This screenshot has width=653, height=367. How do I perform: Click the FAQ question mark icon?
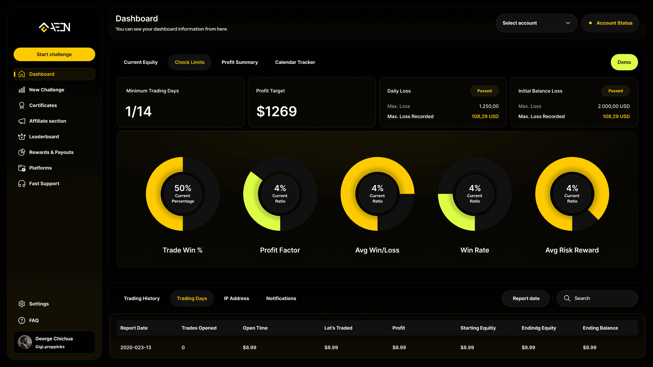click(22, 320)
